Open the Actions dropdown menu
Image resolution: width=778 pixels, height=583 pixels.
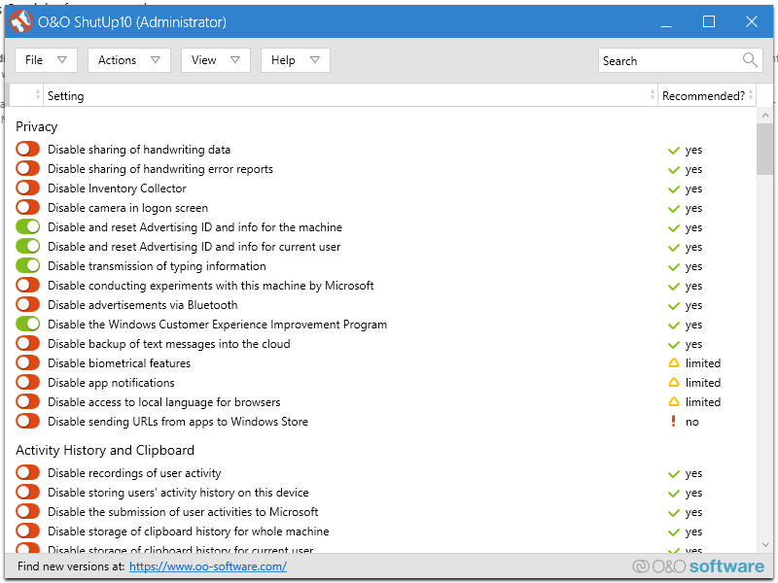pos(129,60)
